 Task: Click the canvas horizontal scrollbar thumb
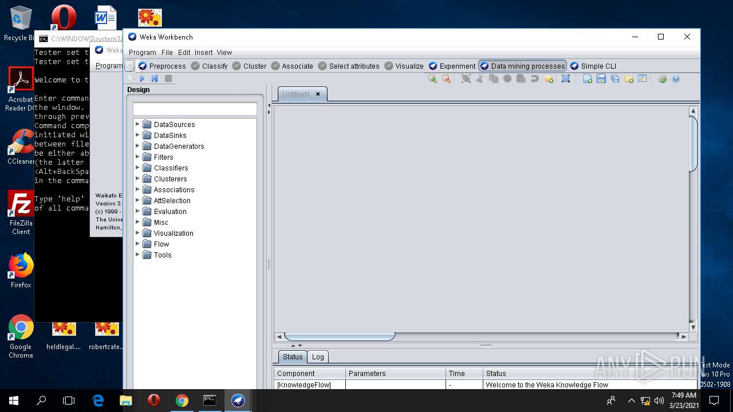pyautogui.click(x=340, y=336)
